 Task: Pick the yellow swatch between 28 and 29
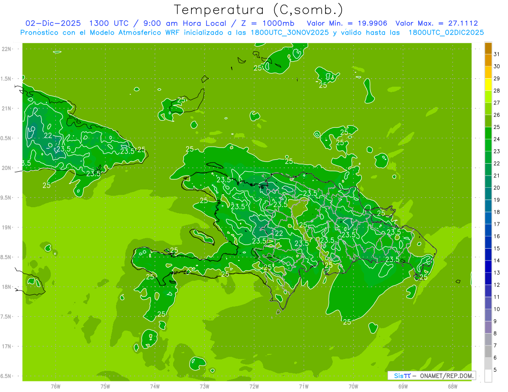pyautogui.click(x=488, y=85)
